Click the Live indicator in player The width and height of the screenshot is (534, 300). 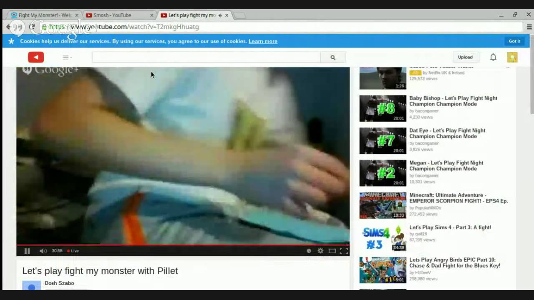[x=73, y=251]
